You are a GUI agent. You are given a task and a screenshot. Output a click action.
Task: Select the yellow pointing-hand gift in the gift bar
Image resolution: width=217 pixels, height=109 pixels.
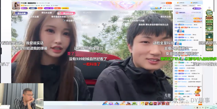[x=143, y=103]
